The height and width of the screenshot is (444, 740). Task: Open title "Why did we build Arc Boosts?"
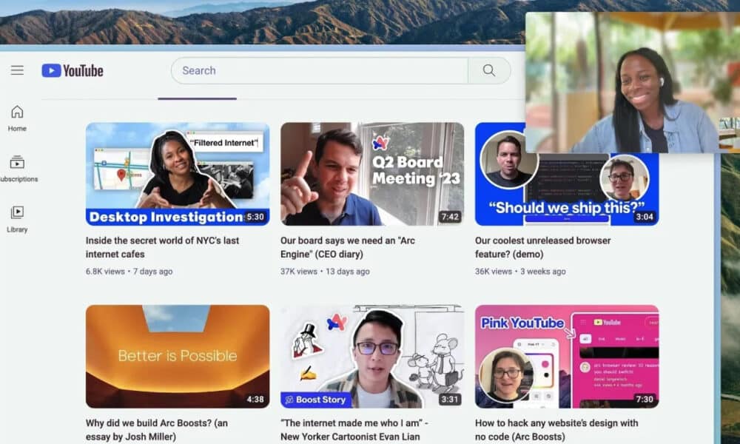point(157,430)
